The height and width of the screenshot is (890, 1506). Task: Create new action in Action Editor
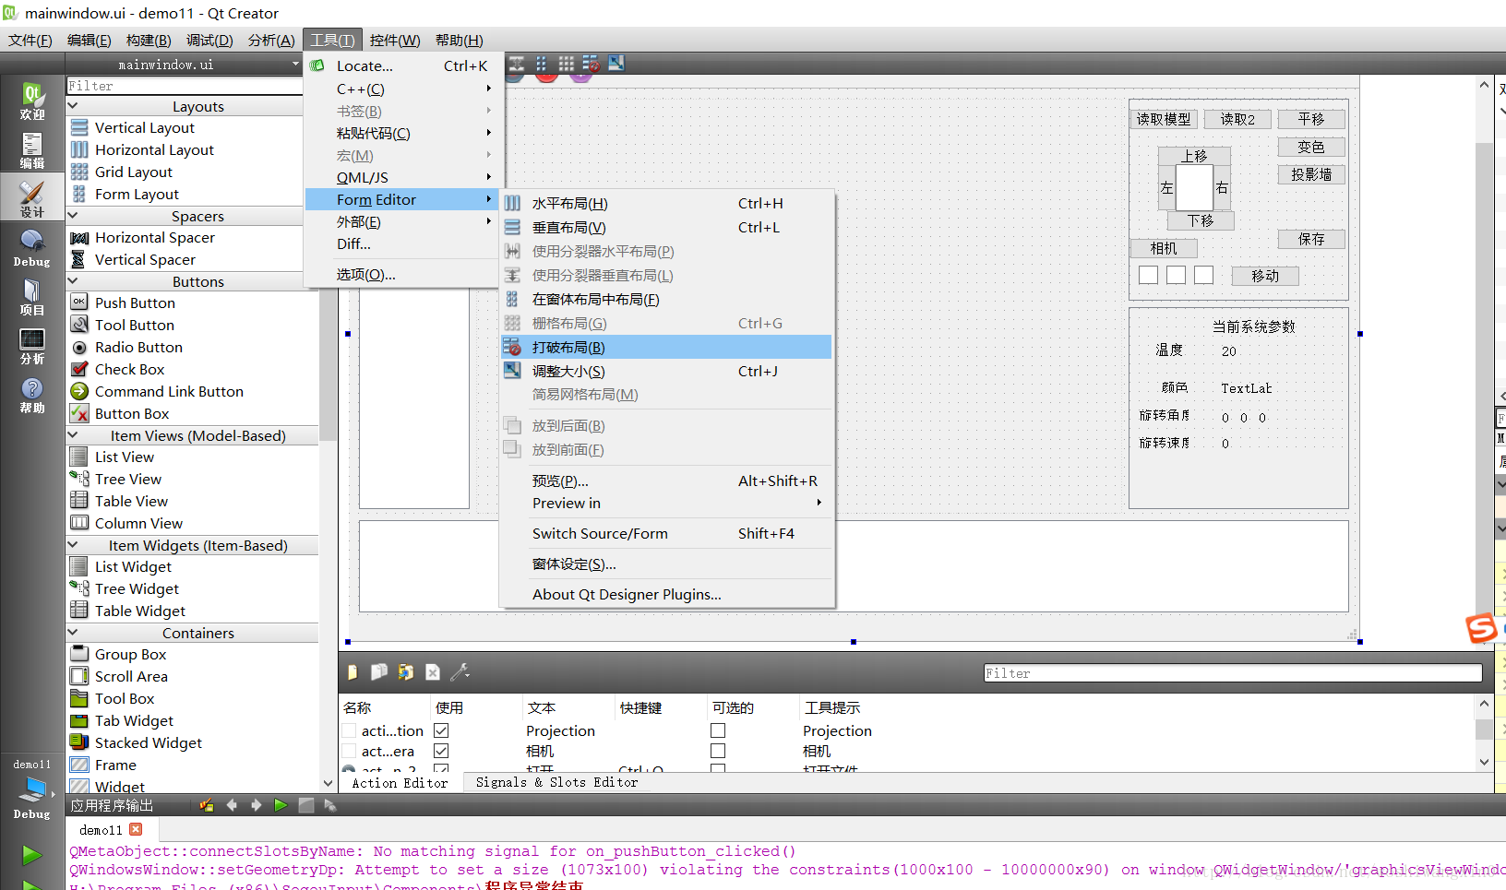[x=353, y=672]
